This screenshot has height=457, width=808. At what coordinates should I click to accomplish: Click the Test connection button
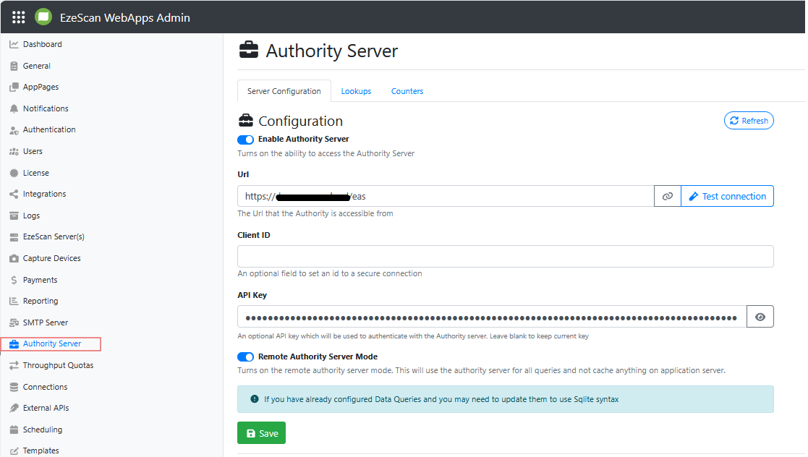[727, 196]
